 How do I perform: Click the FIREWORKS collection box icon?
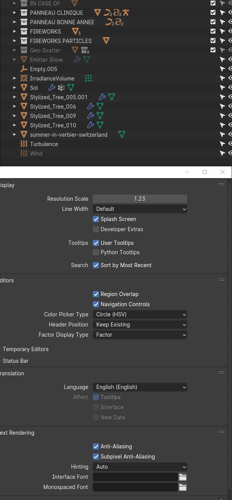tap(24, 31)
